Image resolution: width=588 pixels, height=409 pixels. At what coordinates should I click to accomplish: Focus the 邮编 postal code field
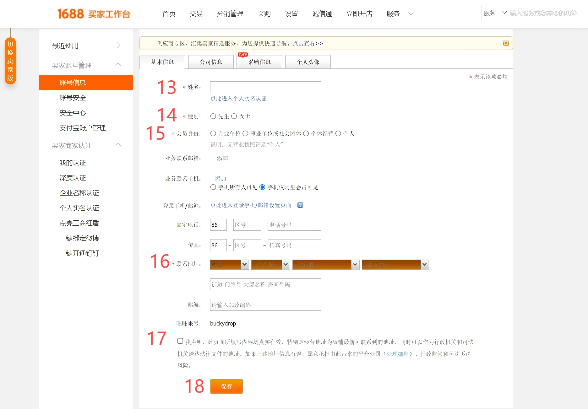pyautogui.click(x=265, y=305)
